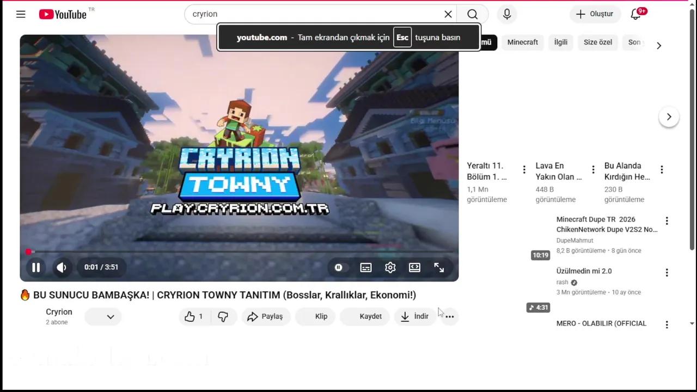Exit fullscreen using the player's fullscreen icon
The image size is (697, 392).
coord(439,267)
